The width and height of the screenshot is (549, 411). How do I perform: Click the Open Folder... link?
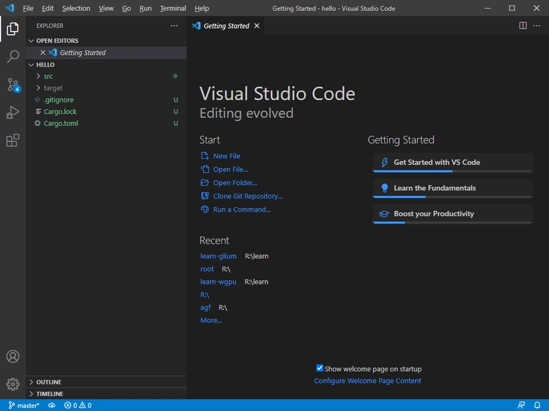pyautogui.click(x=235, y=183)
